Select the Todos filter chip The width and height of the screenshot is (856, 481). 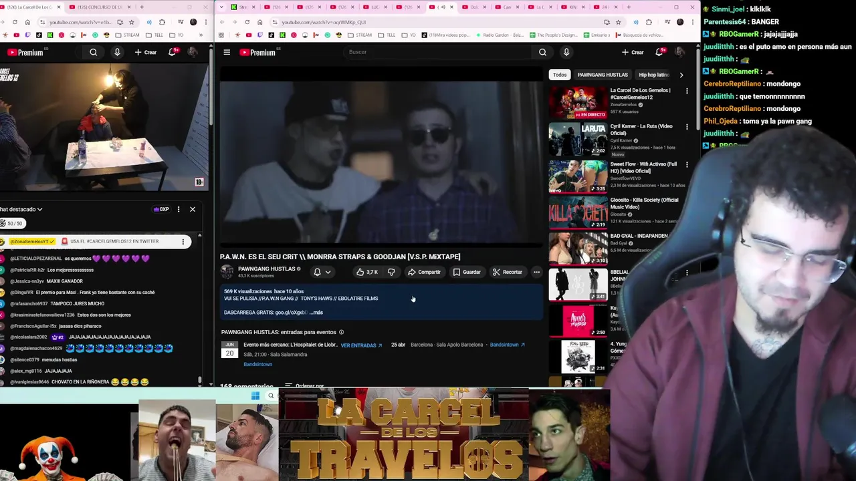560,75
